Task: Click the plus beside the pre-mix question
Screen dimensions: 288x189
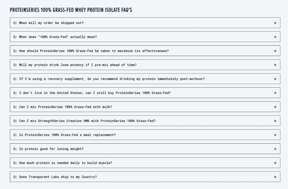Action: 275,65
